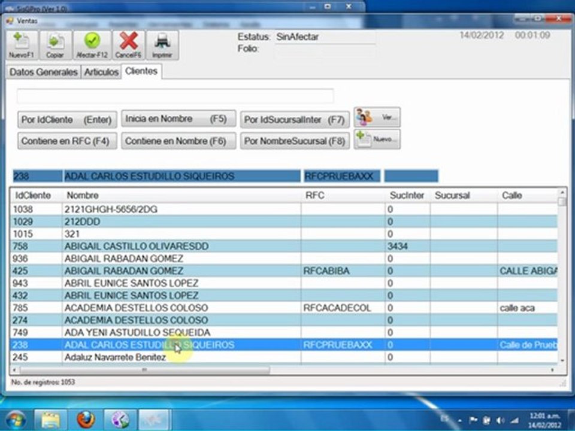Click the Imprimir printer icon
Viewport: 575px width, 431px height.
(x=162, y=45)
